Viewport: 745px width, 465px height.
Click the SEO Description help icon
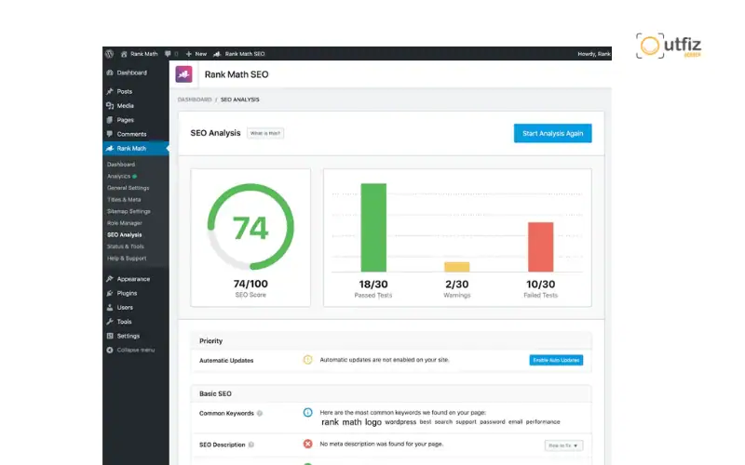(x=251, y=445)
